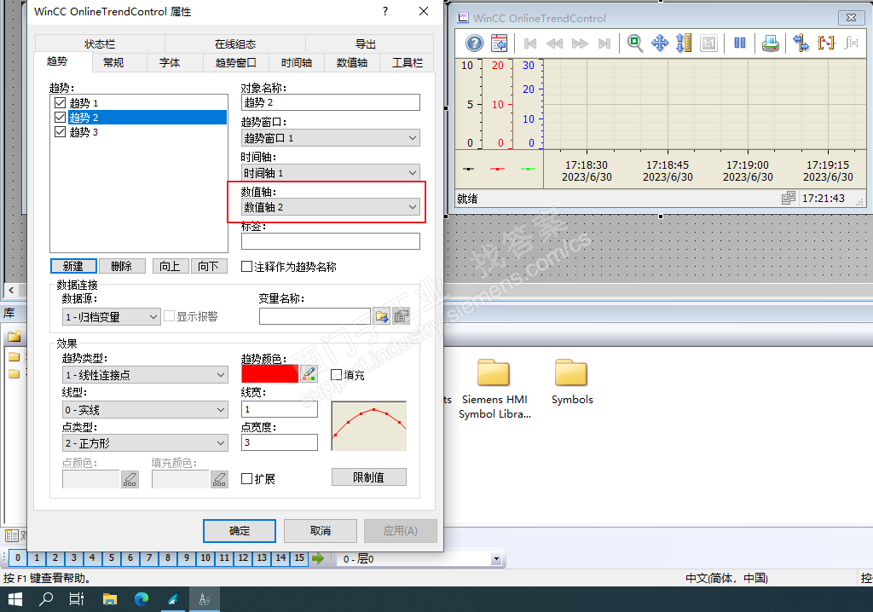Click the 线宽 input field

280,409
